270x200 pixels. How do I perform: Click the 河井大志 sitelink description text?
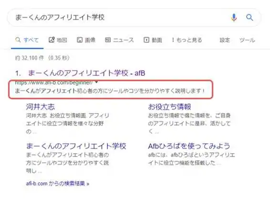(x=67, y=124)
